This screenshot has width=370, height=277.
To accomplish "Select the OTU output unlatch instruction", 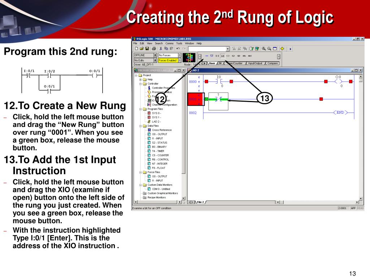I will (x=239, y=56).
